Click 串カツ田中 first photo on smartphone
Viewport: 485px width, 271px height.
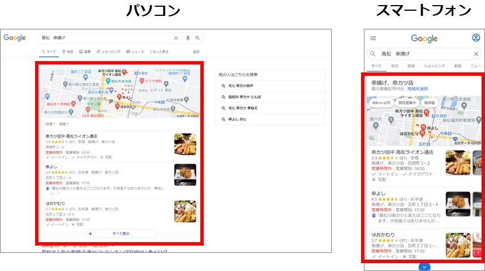click(458, 163)
